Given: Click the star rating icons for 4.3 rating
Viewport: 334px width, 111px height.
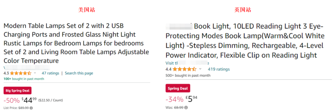Looking at the screenshot, I should coord(20,73).
